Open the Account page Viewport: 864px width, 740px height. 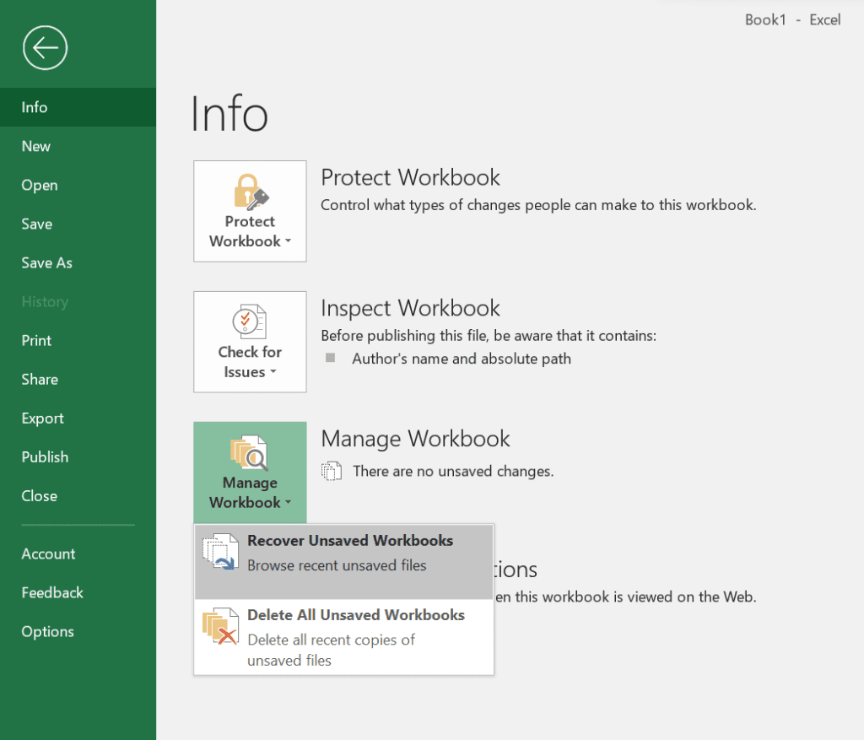click(x=48, y=554)
